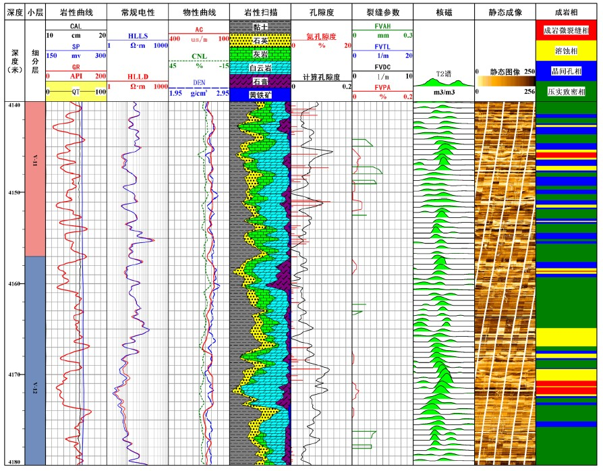Select the 常规电性 column header
603x471 pixels.
click(137, 13)
